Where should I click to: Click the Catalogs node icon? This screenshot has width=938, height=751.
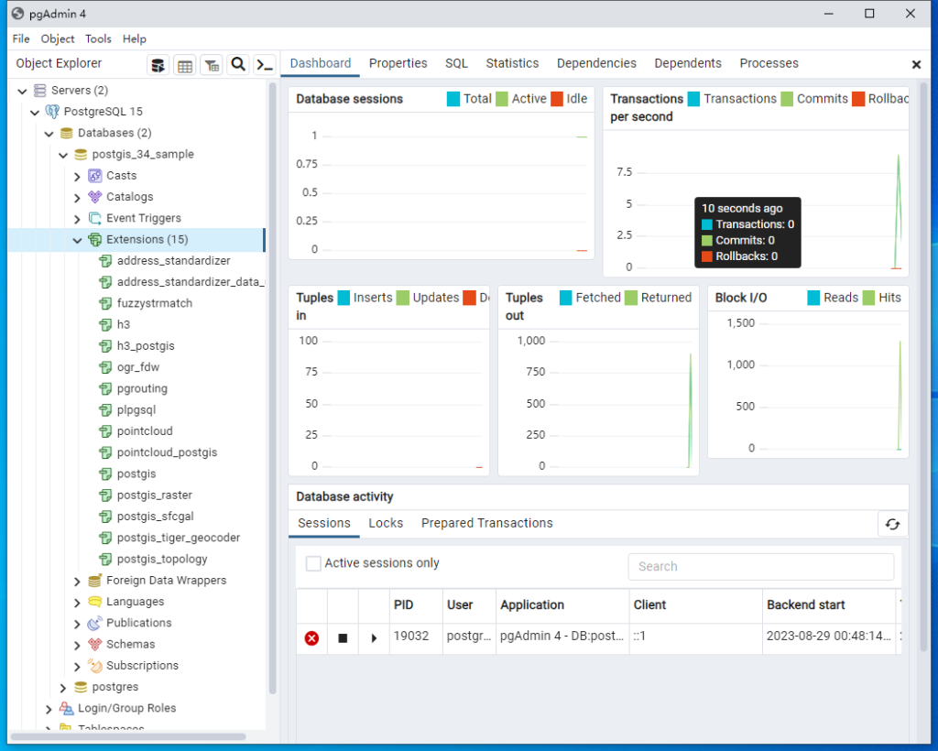(x=95, y=197)
